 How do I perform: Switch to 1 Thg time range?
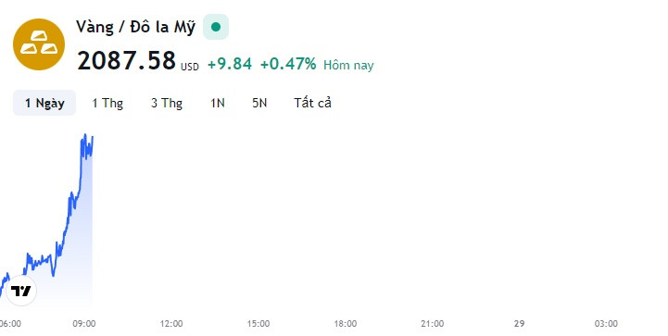click(107, 103)
